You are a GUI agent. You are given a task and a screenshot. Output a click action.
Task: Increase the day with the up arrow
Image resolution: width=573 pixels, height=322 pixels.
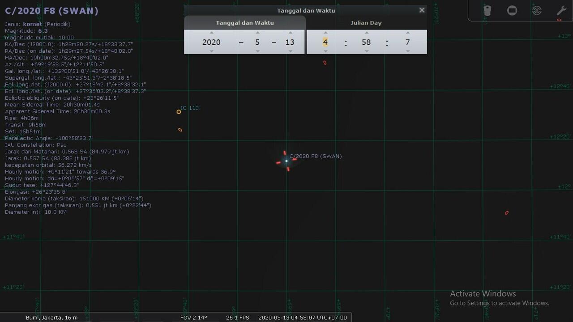(x=290, y=33)
